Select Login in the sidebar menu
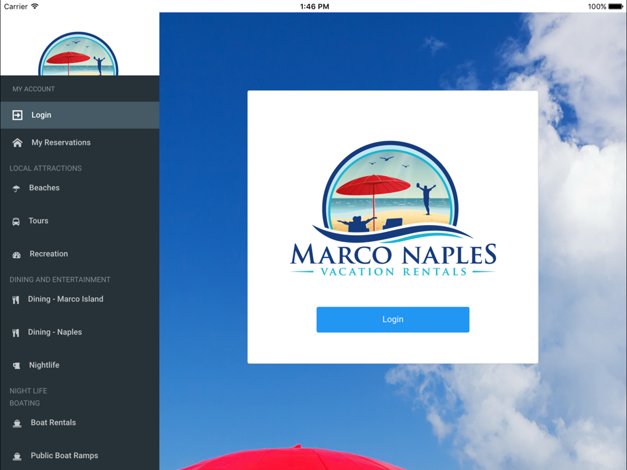 click(x=41, y=115)
